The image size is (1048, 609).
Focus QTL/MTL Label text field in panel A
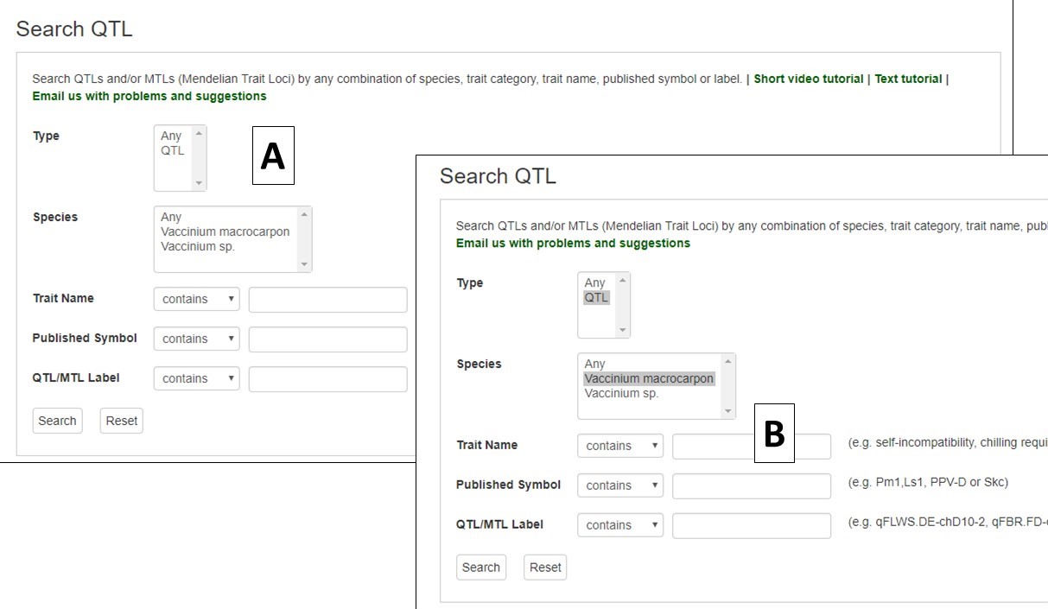327,379
